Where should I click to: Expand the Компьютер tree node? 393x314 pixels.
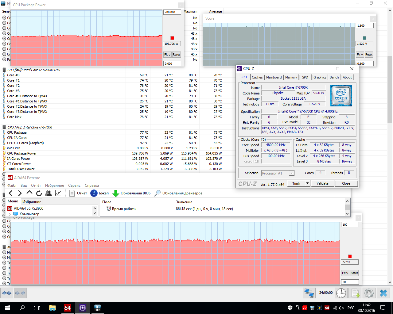click(x=10, y=214)
